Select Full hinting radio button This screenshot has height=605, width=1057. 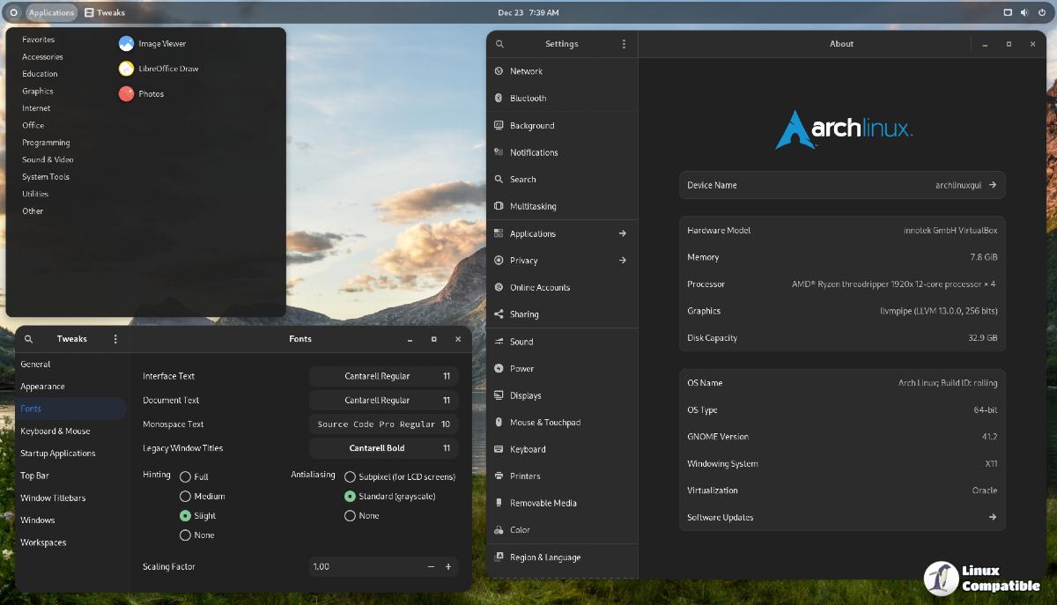185,476
